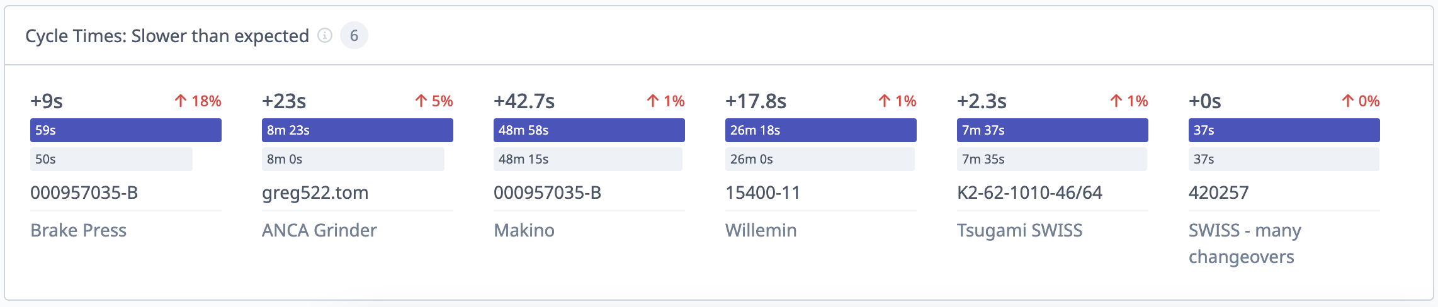Image resolution: width=1438 pixels, height=307 pixels.
Task: Click the 48m 58s actual time bar
Action: (589, 130)
